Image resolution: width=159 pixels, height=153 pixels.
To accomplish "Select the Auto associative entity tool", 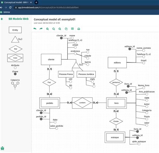I will pyautogui.click(x=15, y=58).
